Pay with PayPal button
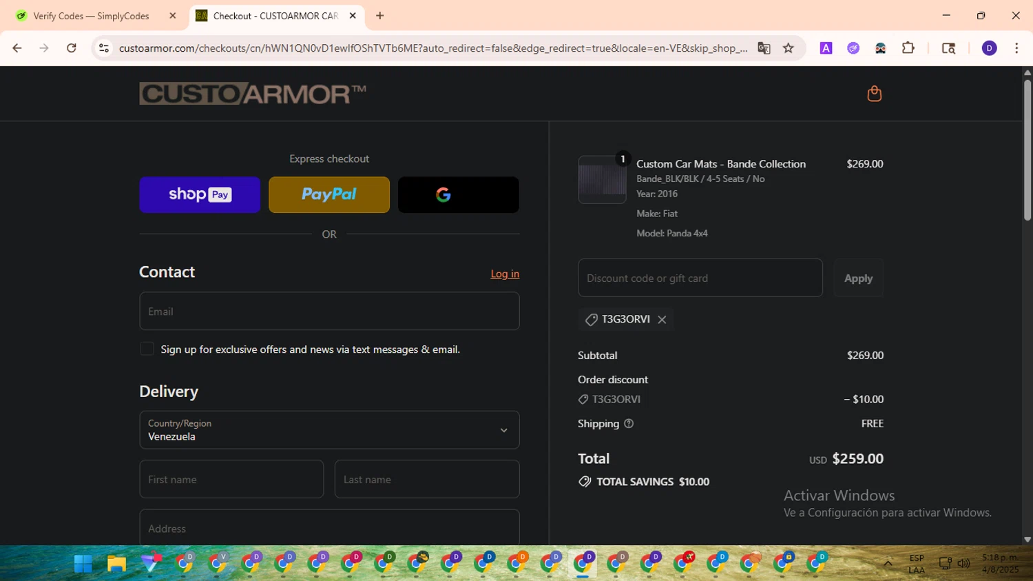1033x581 pixels. click(x=329, y=194)
